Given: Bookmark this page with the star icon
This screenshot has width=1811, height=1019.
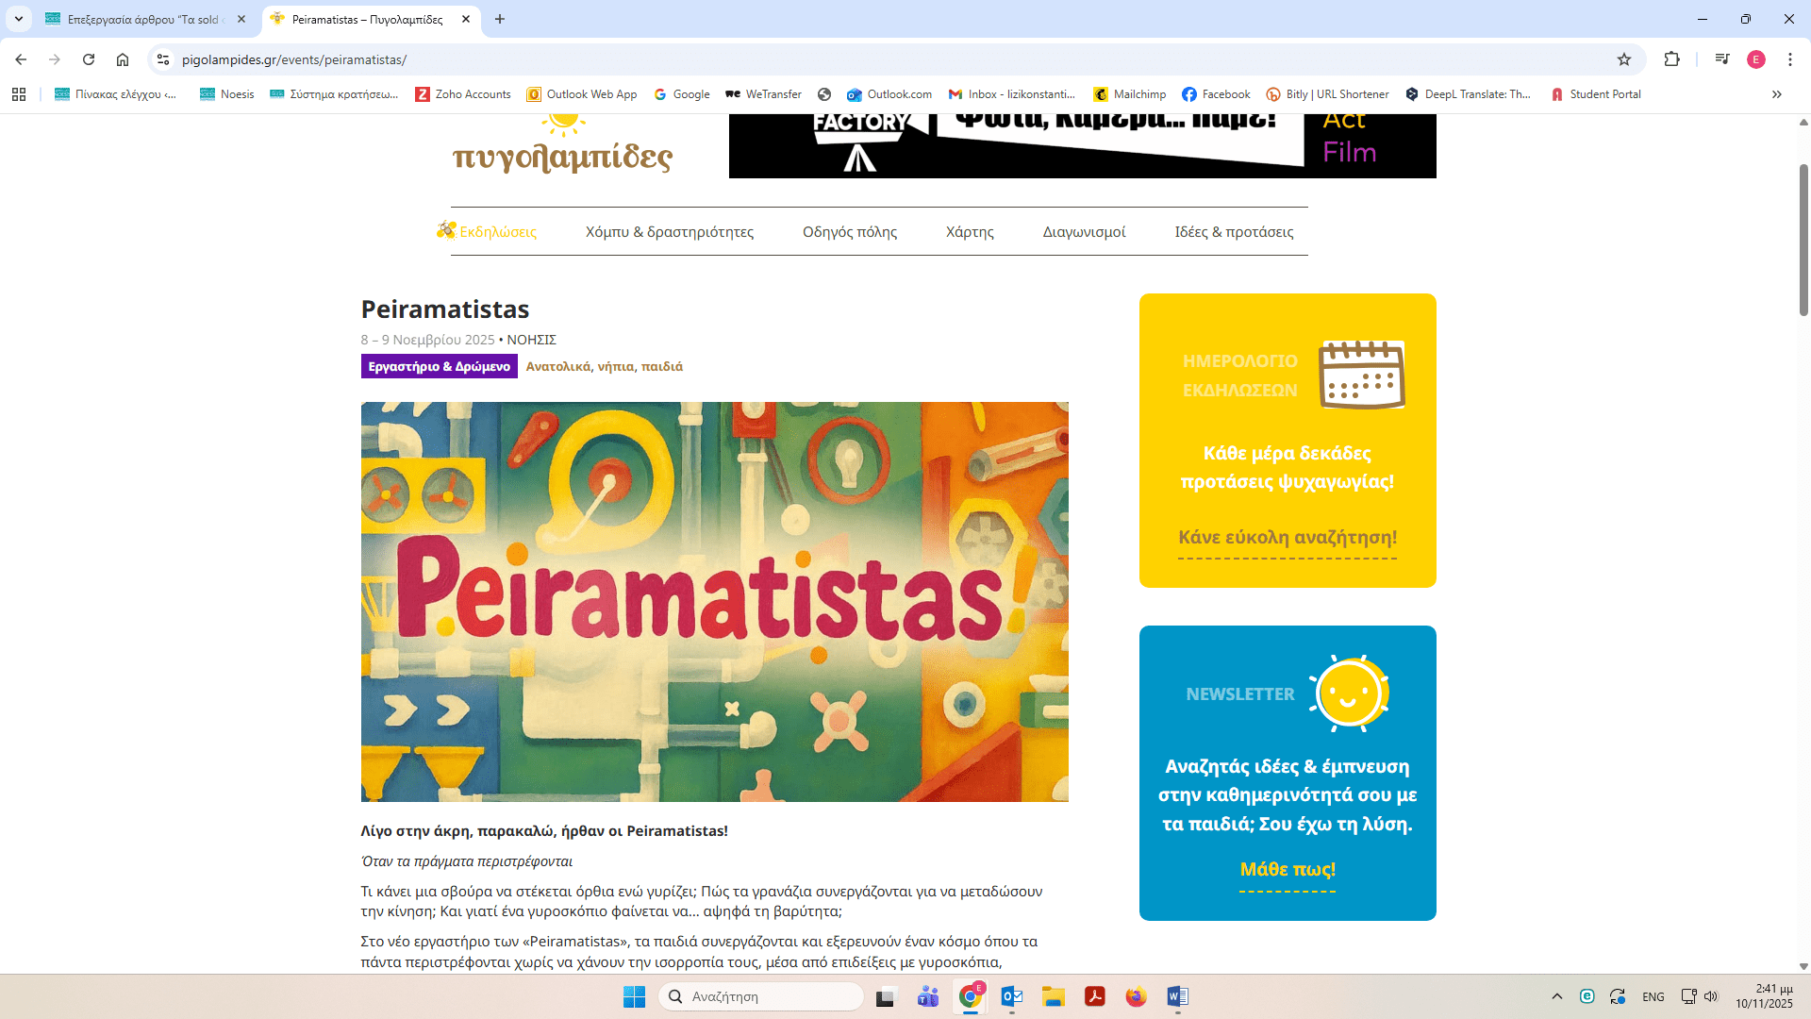Looking at the screenshot, I should click(x=1623, y=59).
